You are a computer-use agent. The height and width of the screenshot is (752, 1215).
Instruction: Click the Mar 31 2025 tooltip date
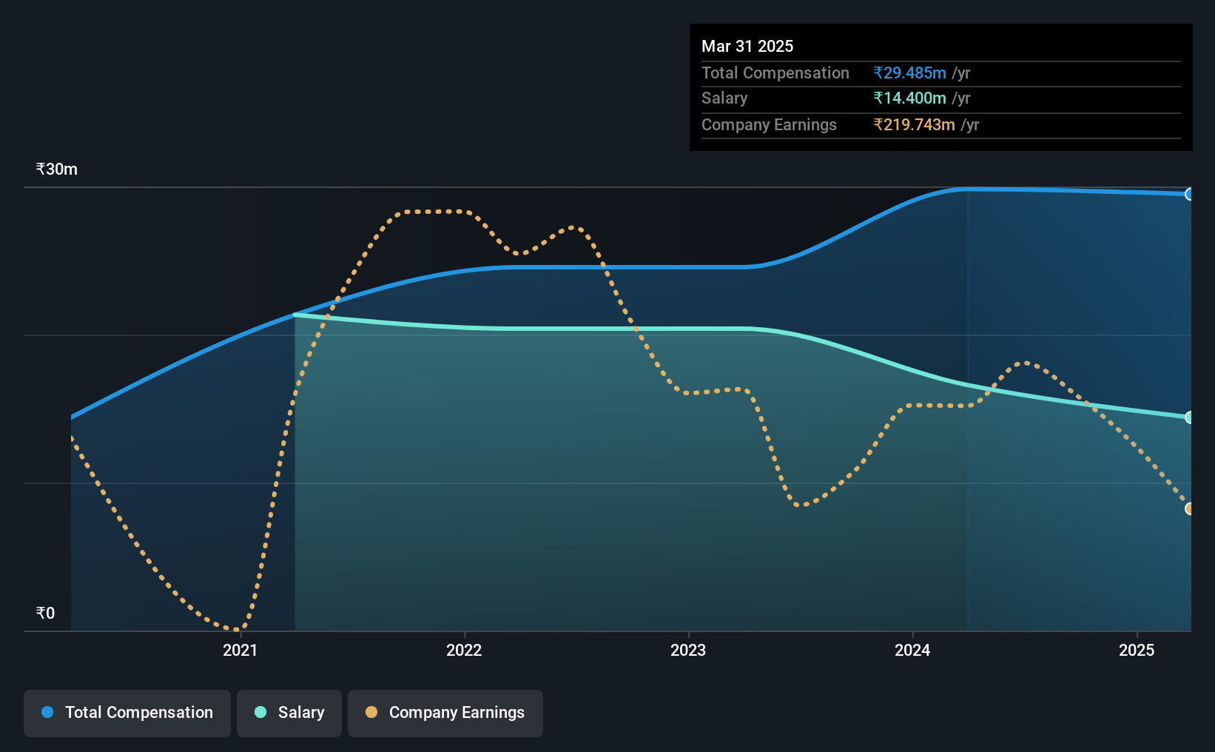click(747, 46)
